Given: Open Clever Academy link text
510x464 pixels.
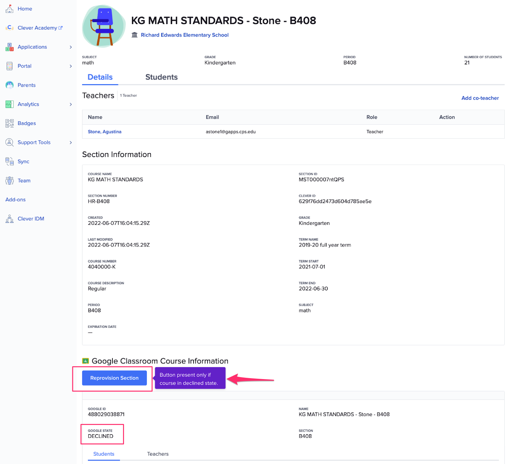Looking at the screenshot, I should point(37,28).
